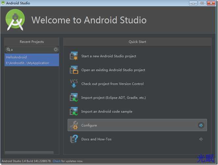218x165 pixels.
Task: Click the Check for updates link
Action: click(x=57, y=161)
